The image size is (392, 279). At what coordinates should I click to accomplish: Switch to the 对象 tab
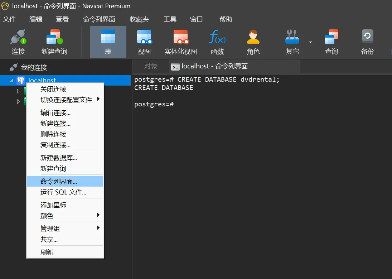151,66
